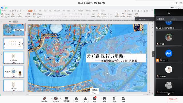Collapse the participant video side panel

(153, 54)
